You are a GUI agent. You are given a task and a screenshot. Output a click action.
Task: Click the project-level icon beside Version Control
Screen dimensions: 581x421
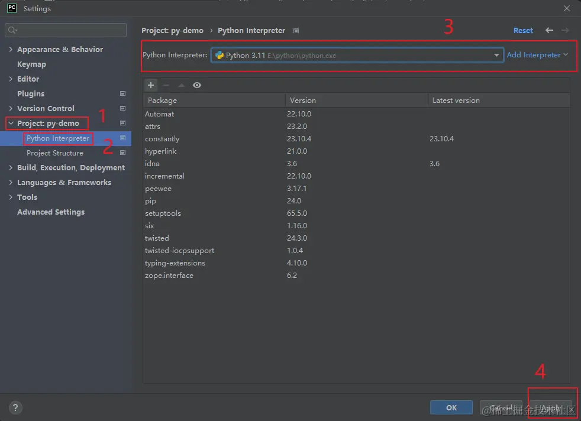(122, 108)
